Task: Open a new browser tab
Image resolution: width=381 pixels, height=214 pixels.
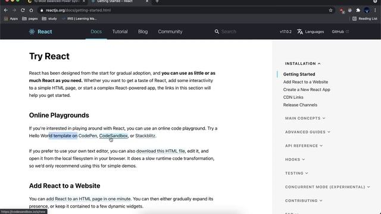Action: [157, 1]
